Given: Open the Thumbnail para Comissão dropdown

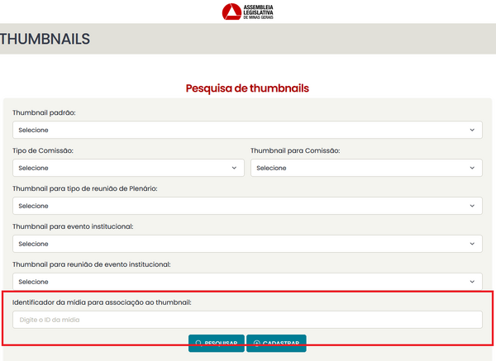Looking at the screenshot, I should [365, 168].
